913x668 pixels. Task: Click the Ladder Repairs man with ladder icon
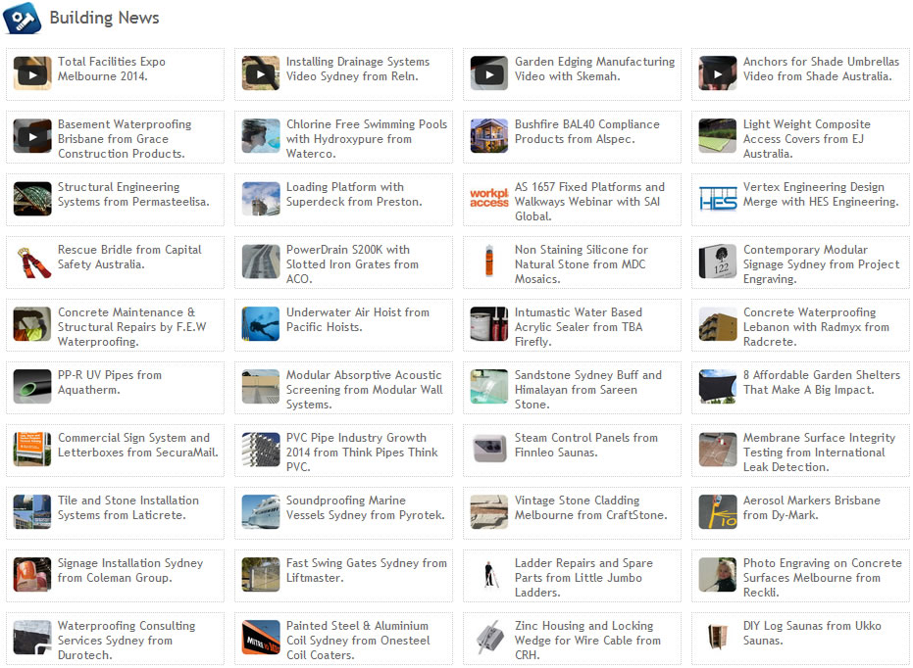click(491, 574)
